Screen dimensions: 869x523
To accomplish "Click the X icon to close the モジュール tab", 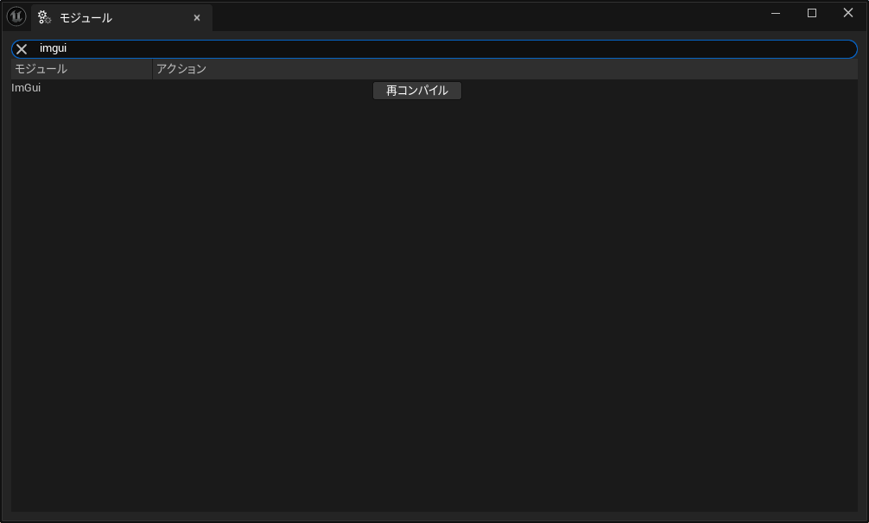I will [196, 17].
